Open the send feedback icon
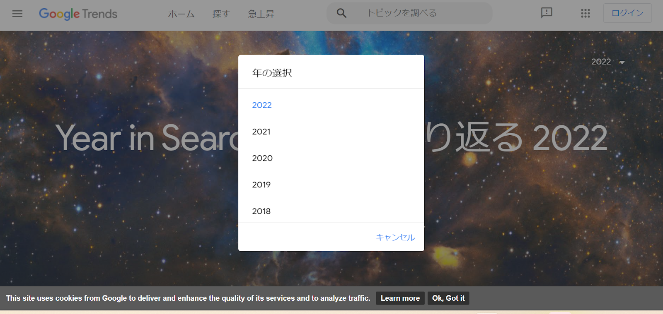 tap(547, 13)
